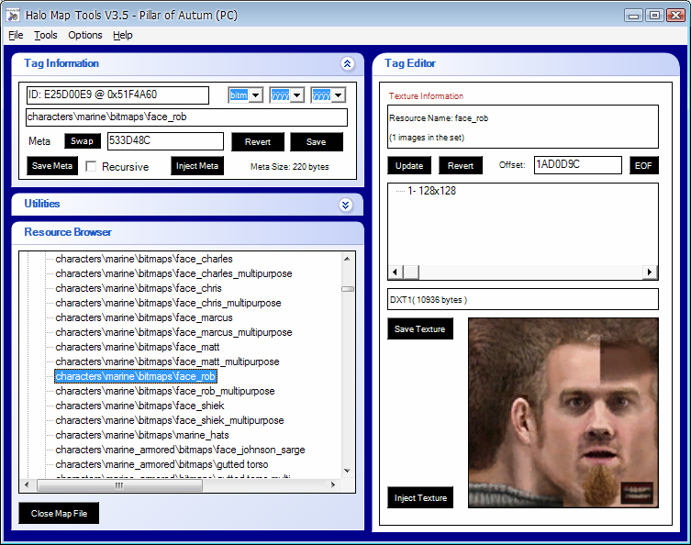This screenshot has width=691, height=545.
Task: Click the app icon in title bar
Action: pyautogui.click(x=14, y=15)
